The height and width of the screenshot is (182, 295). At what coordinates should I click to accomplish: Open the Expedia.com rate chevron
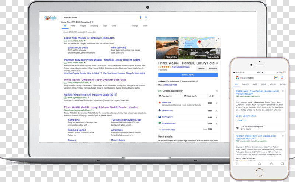[216, 111]
